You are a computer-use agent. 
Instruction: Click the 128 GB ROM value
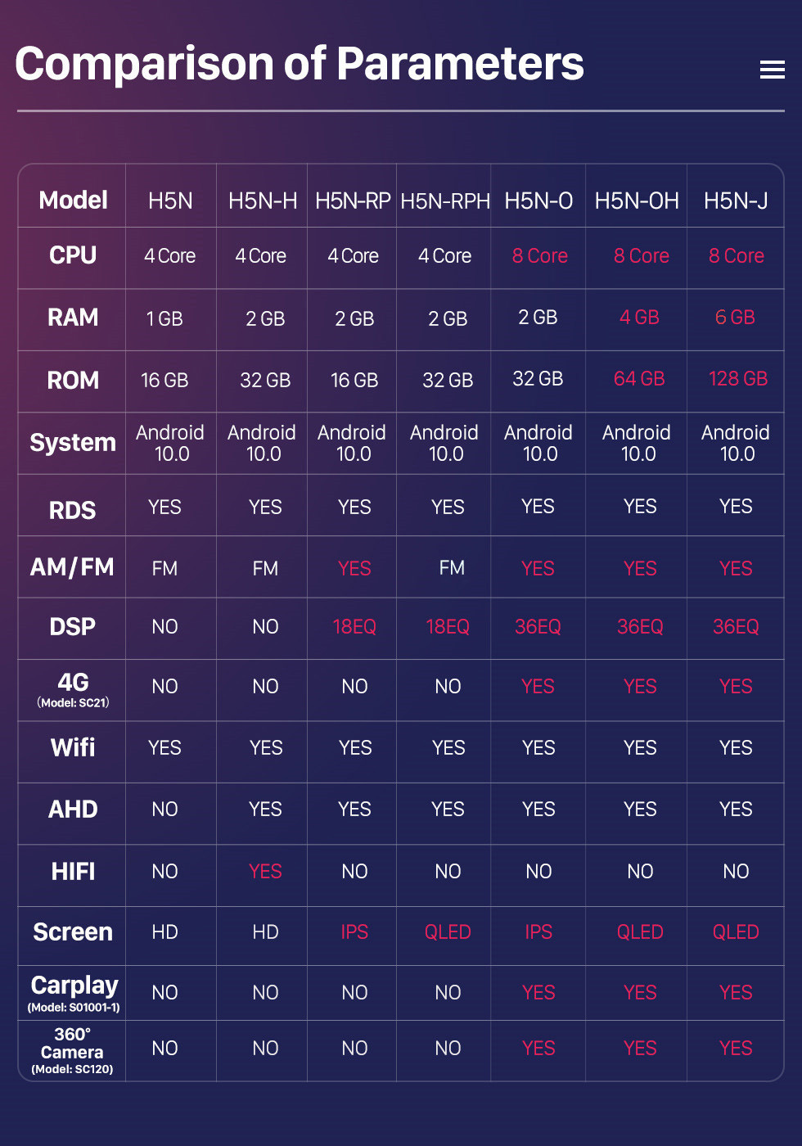pyautogui.click(x=738, y=379)
